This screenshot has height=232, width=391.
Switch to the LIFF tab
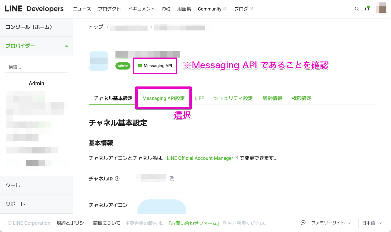click(199, 98)
